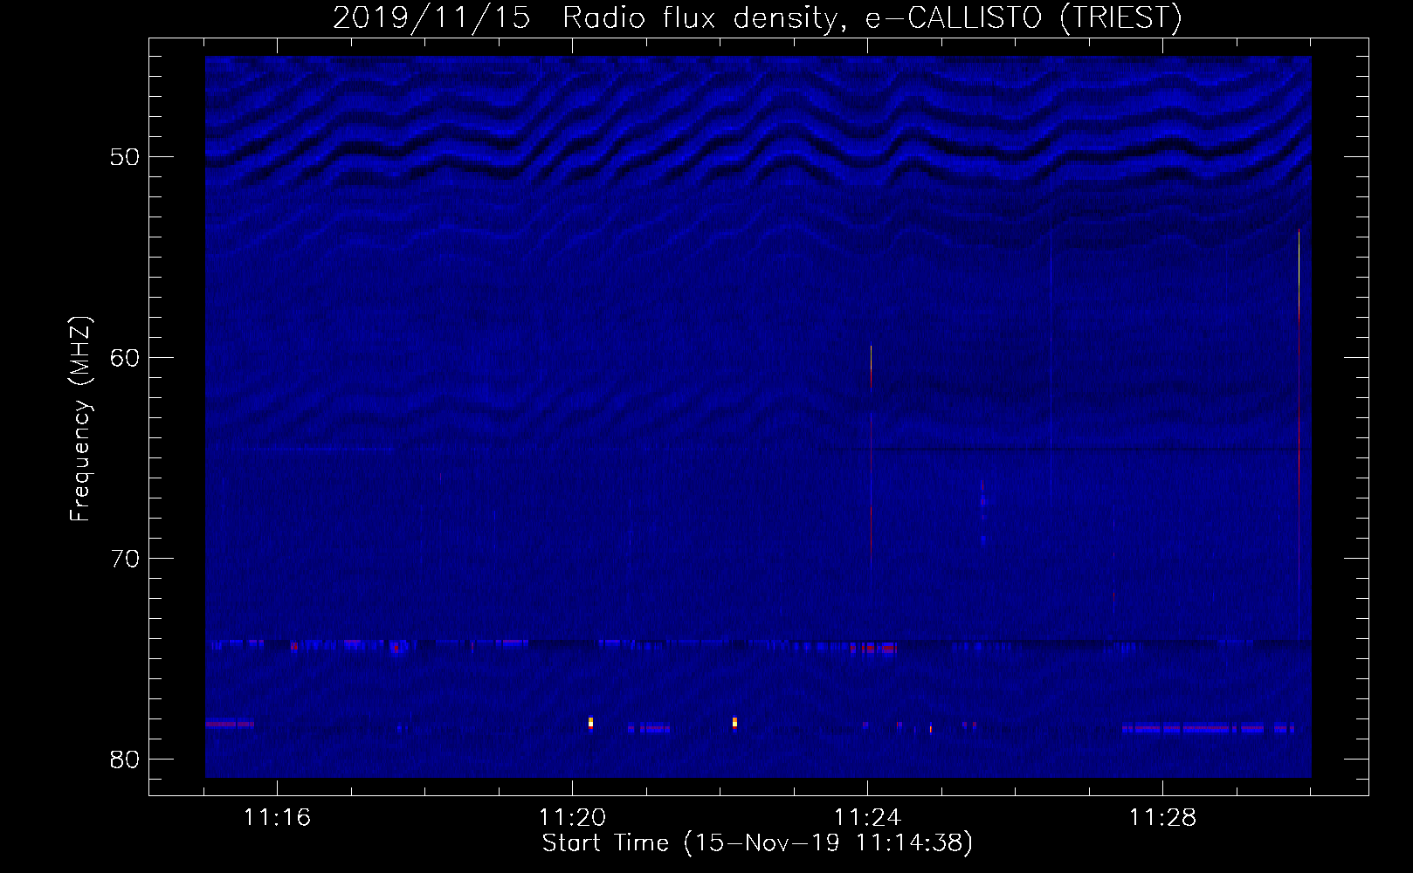Click the 'Start Time (15-Nov-19 11:14:38)' label
The height and width of the screenshot is (873, 1413).
(757, 843)
